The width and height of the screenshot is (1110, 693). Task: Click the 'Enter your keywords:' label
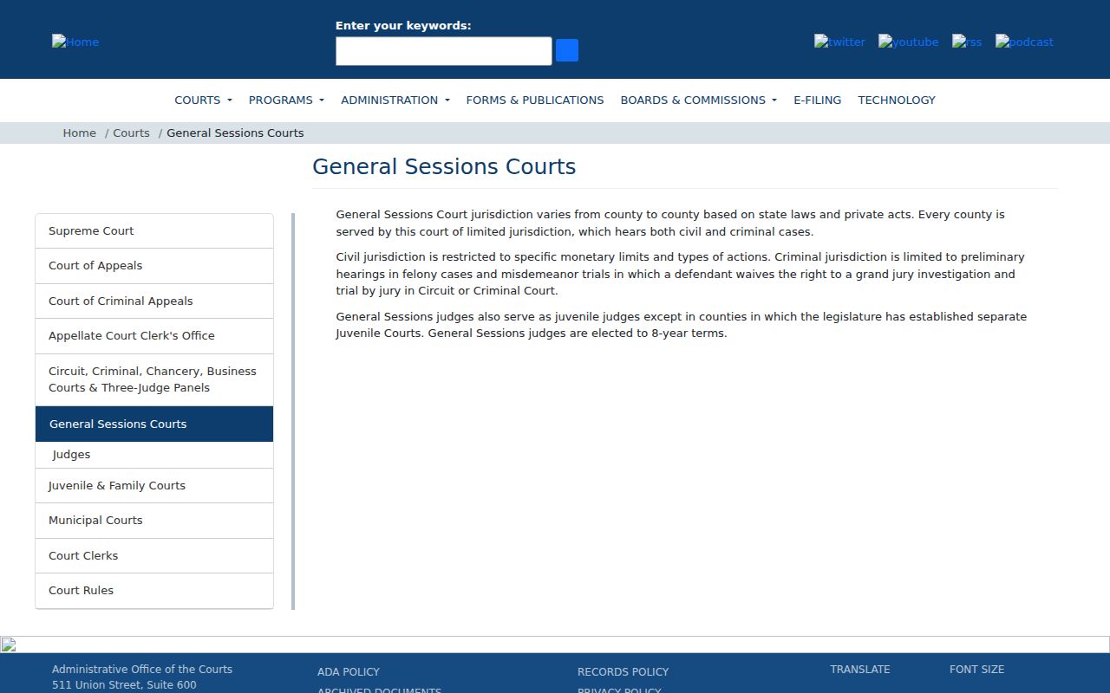403,26
